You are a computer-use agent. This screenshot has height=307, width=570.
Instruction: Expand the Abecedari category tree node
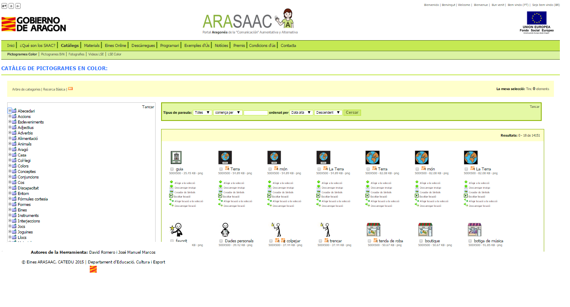point(10,111)
